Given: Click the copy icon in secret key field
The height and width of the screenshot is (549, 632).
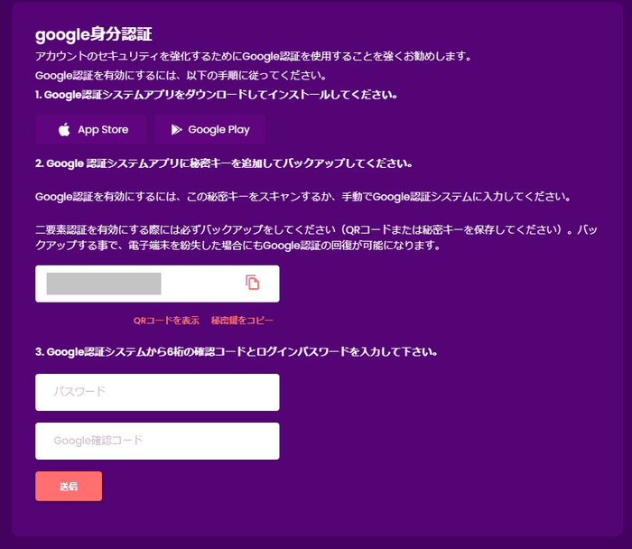Looking at the screenshot, I should point(253,284).
